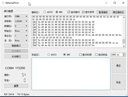
Task: Open the 115200 baud rate dropdown
Action: [21, 21]
